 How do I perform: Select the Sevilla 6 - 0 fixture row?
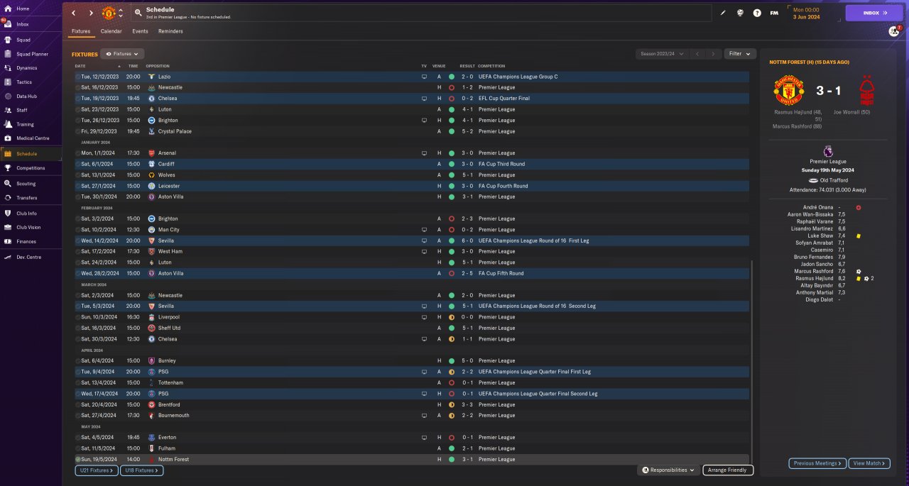[412, 241]
